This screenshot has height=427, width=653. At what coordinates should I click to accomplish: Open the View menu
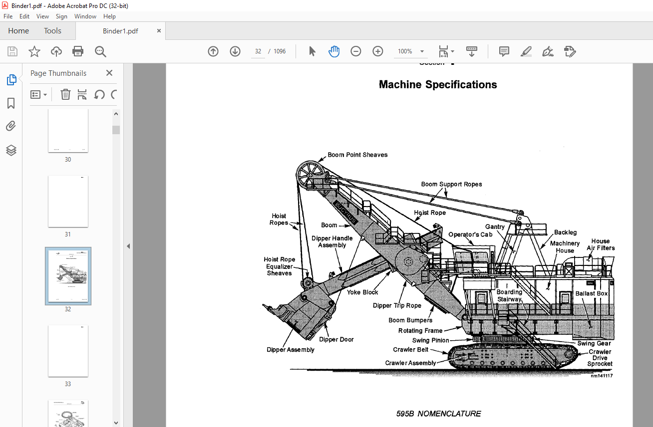[42, 16]
